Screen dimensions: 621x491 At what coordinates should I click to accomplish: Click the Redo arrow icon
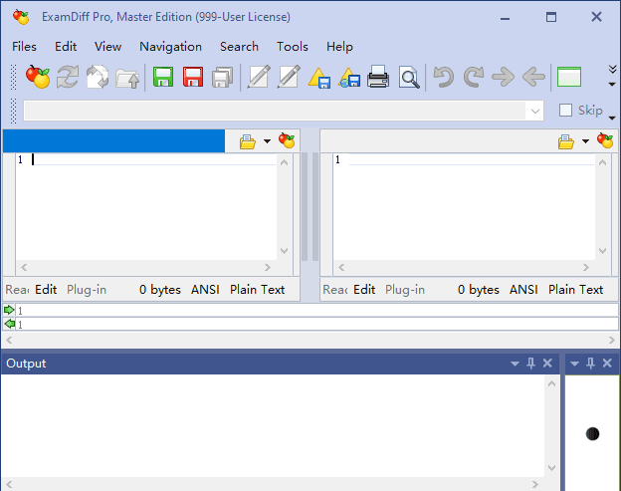(474, 77)
